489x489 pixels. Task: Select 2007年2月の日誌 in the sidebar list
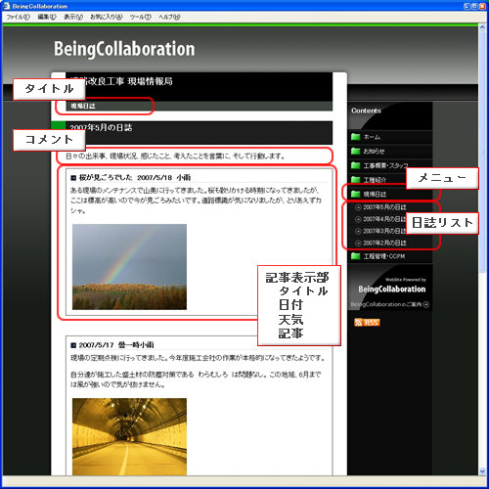point(384,244)
